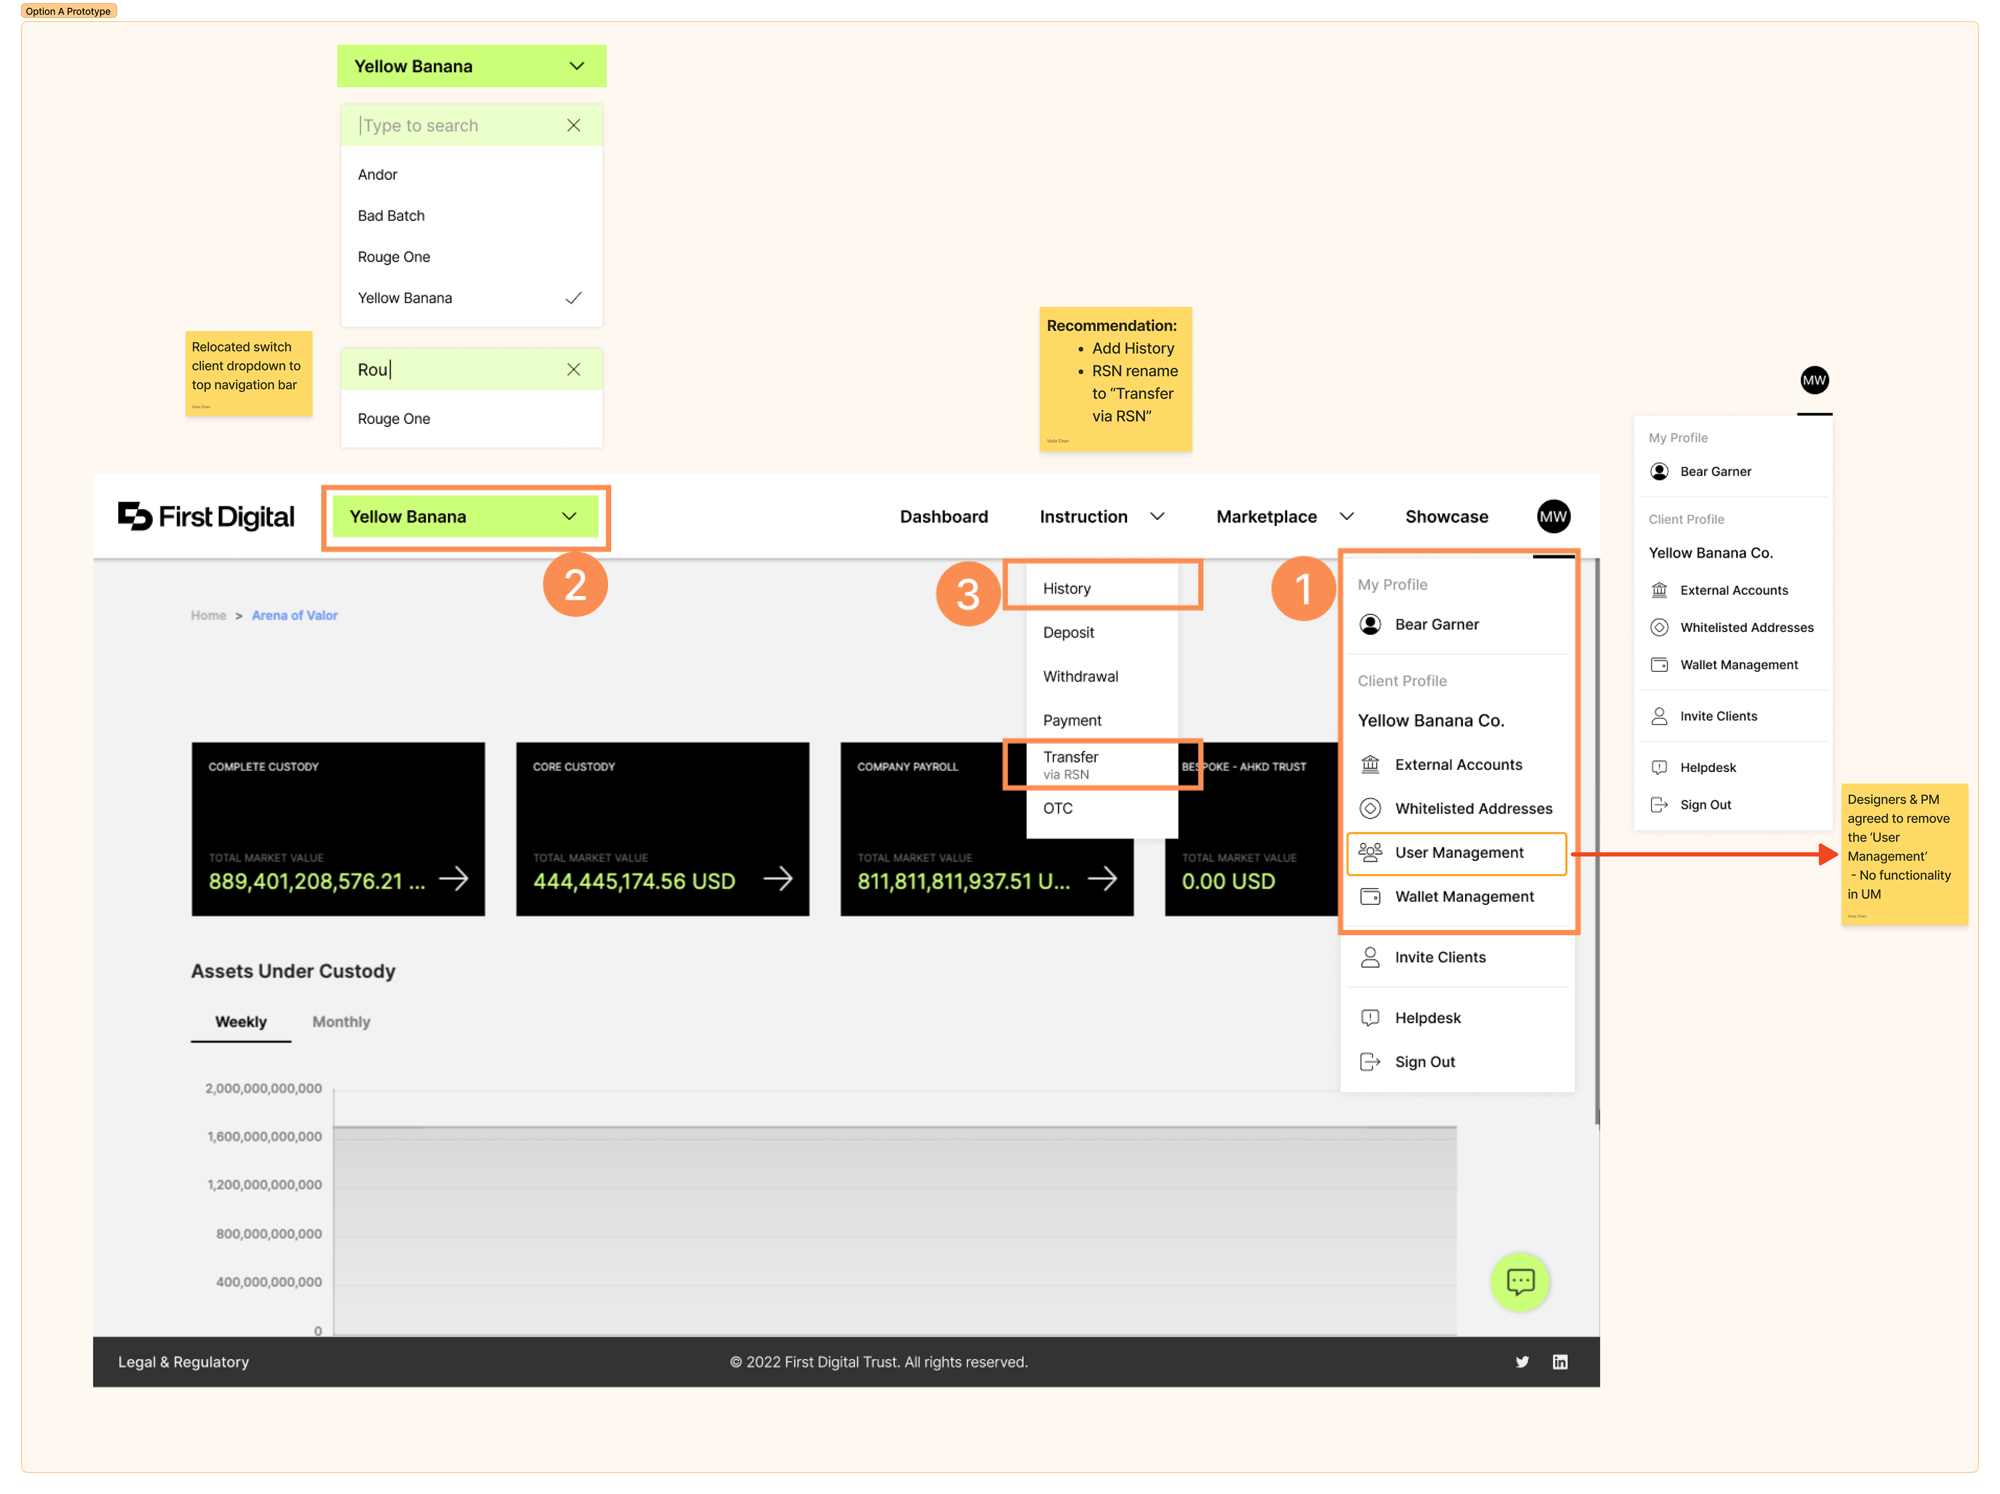Open the Twitter icon in footer
The height and width of the screenshot is (1494, 2000).
[1522, 1362]
